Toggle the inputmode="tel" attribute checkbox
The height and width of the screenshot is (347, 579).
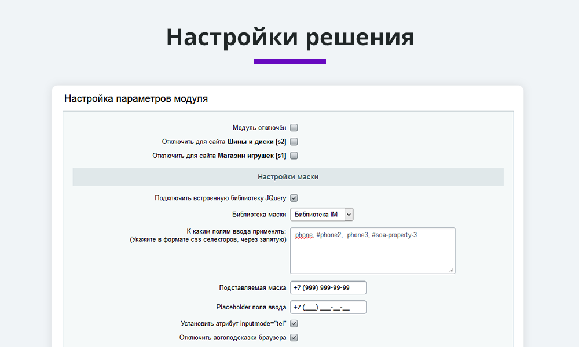click(294, 324)
